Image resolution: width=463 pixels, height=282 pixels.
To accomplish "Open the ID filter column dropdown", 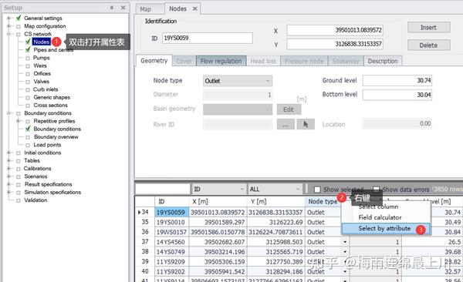I will tap(219, 189).
